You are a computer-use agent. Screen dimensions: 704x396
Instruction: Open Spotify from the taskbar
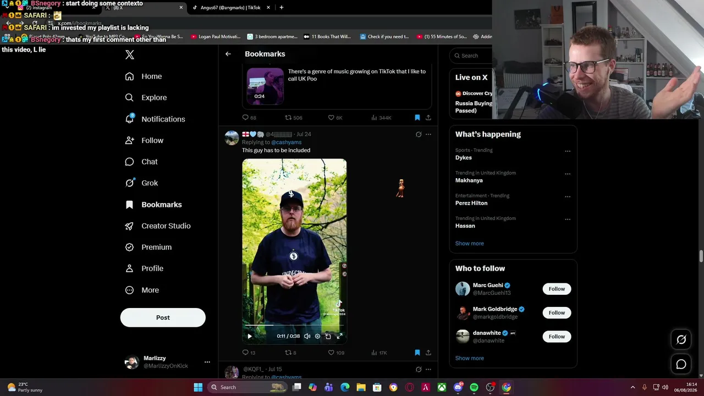[474, 387]
